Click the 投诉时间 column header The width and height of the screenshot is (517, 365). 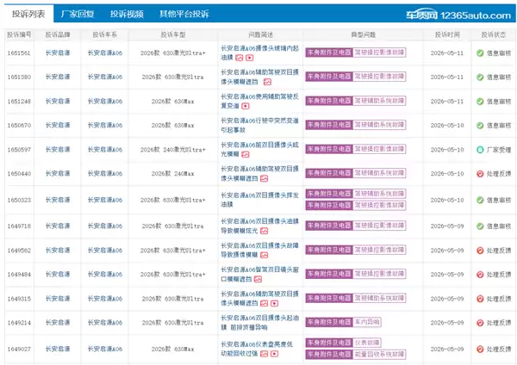(447, 34)
